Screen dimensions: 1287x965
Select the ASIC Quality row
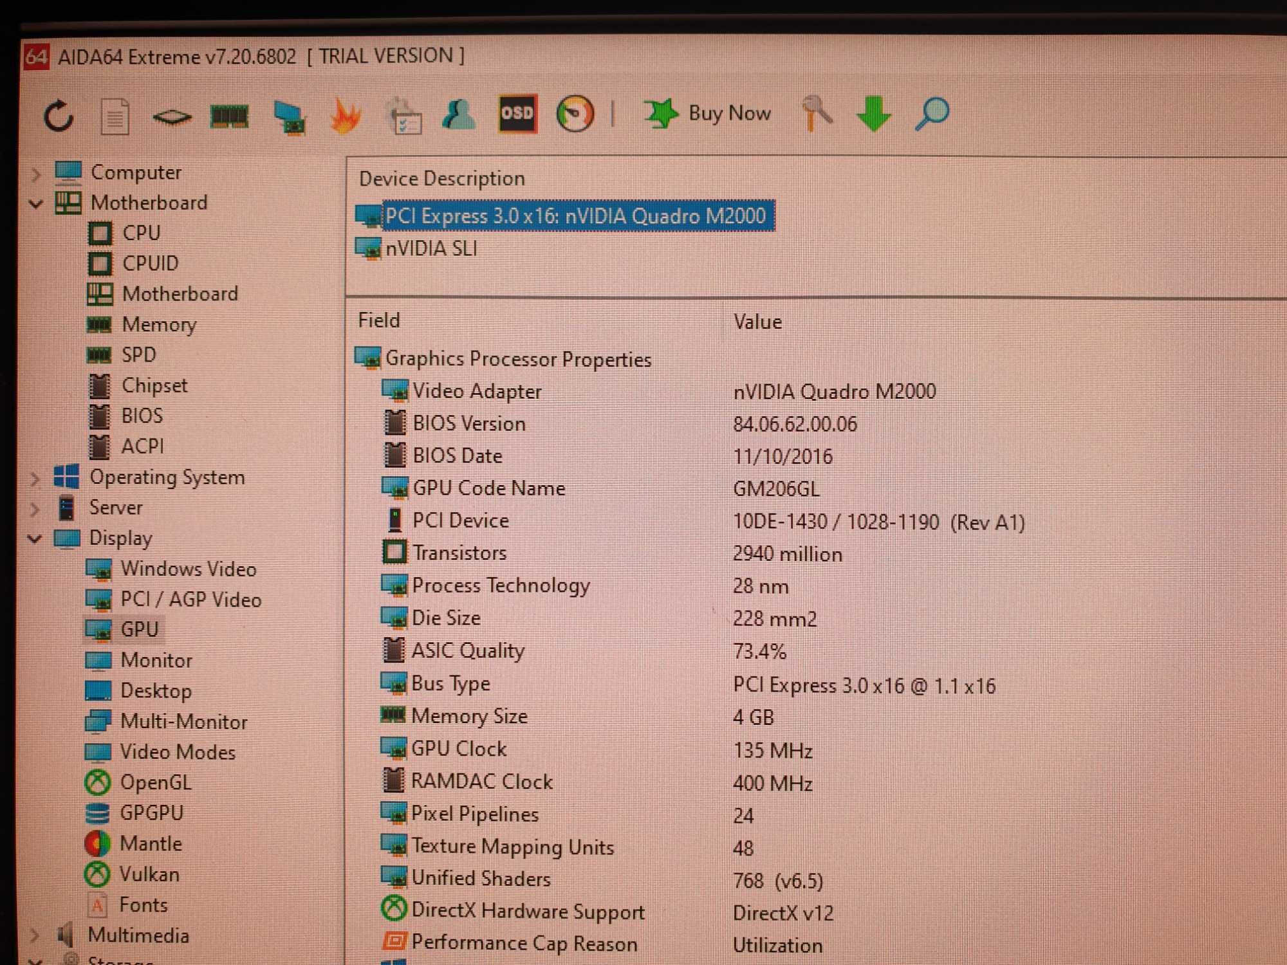(x=584, y=651)
